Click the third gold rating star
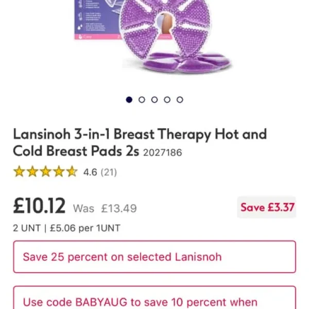This screenshot has width=309, height=309. click(45, 171)
